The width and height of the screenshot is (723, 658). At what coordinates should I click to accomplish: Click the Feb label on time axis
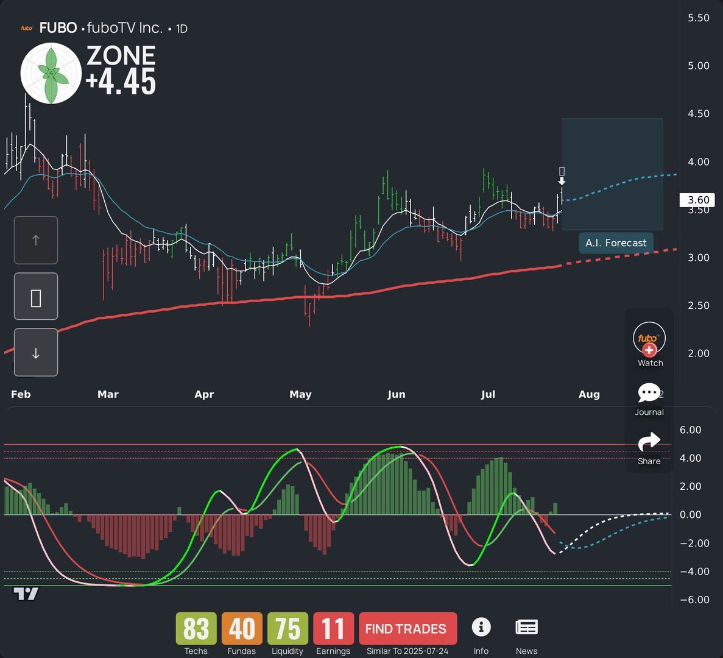(21, 394)
